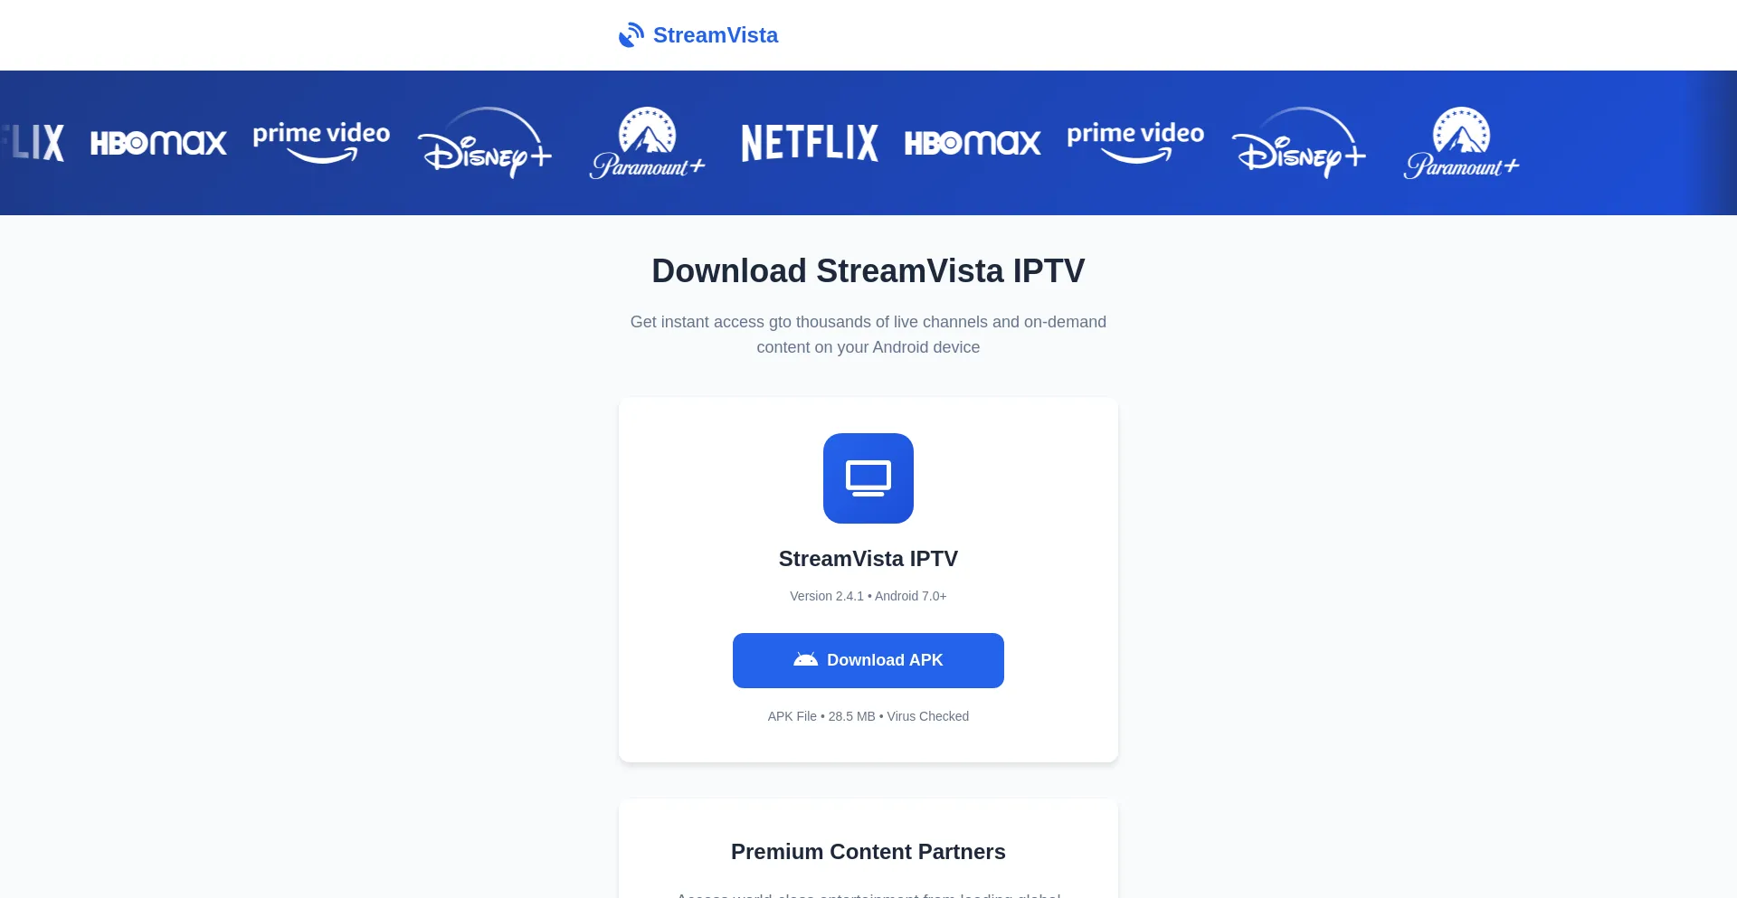Click the Version 2.4.1 Android 7.0+ text
Viewport: 1737px width, 898px height.
(868, 596)
